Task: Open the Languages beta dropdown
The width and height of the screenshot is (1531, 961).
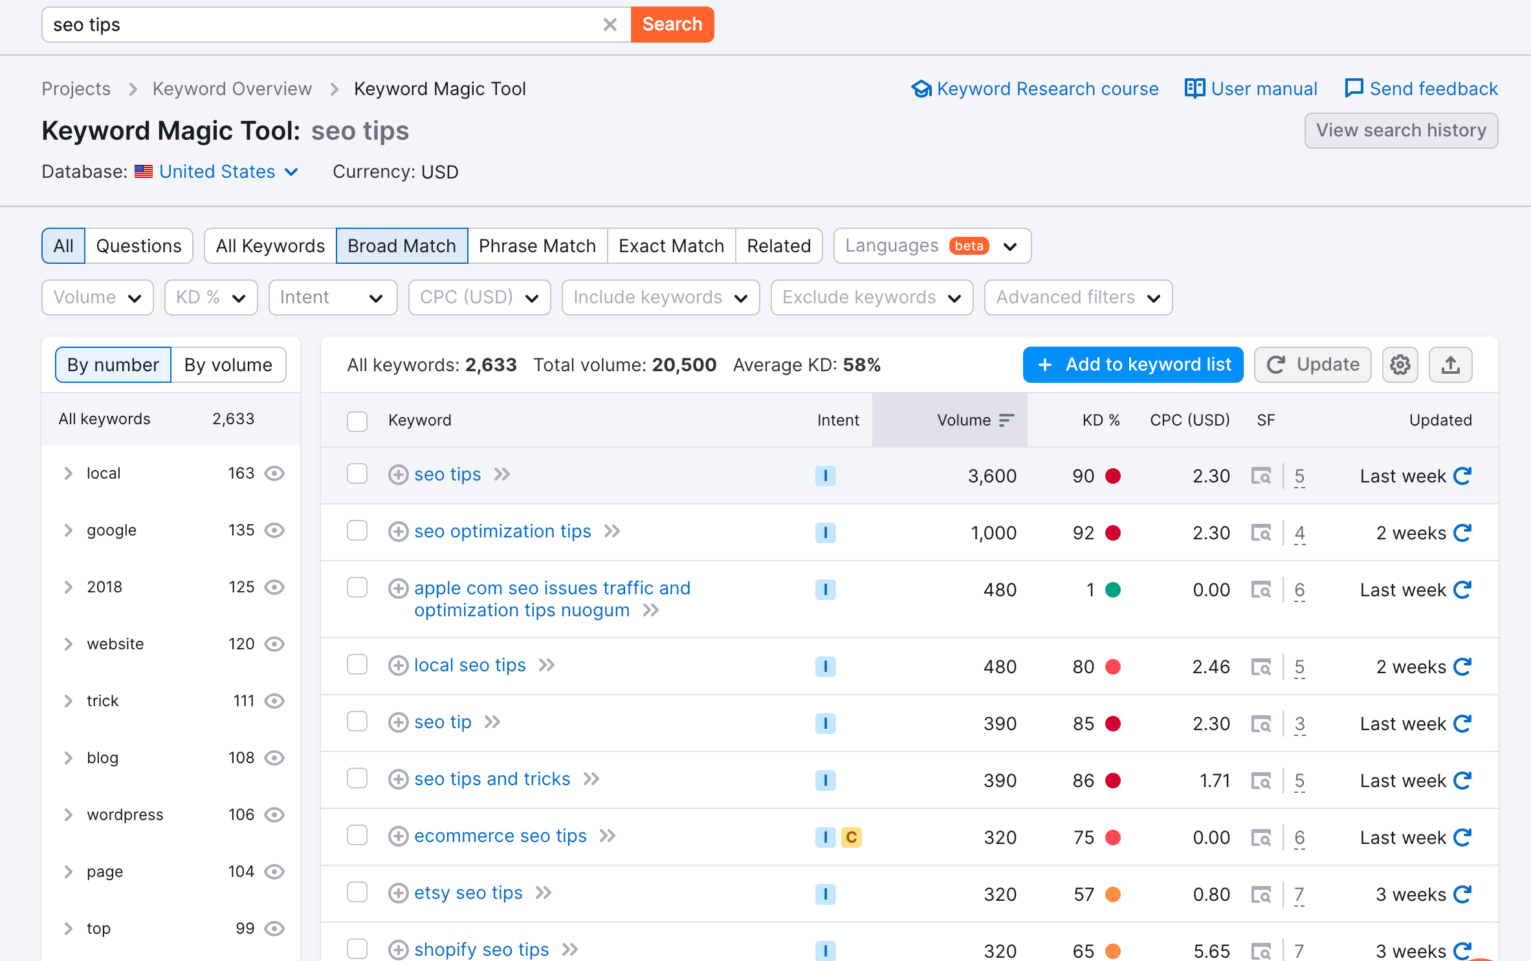Action: coord(932,246)
